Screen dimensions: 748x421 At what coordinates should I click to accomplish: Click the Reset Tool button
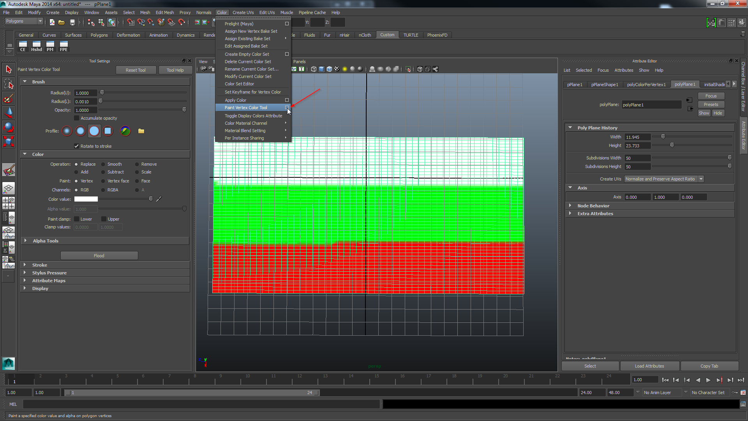click(x=135, y=69)
